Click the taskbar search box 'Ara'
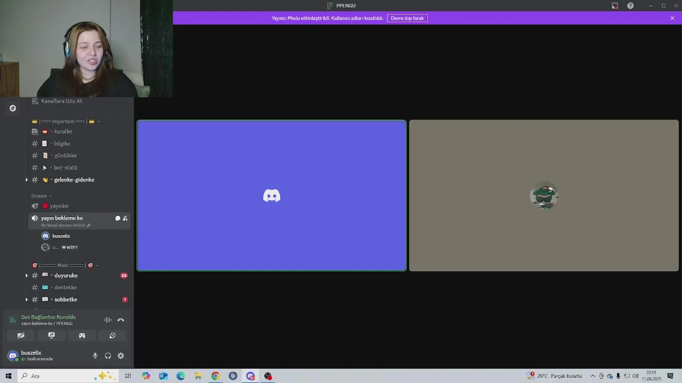This screenshot has height=383, width=682. coord(67,376)
